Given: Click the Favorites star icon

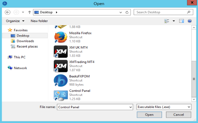Looking at the screenshot, I should point(10,30).
